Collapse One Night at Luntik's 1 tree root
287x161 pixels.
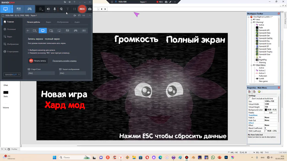click(x=249, y=17)
